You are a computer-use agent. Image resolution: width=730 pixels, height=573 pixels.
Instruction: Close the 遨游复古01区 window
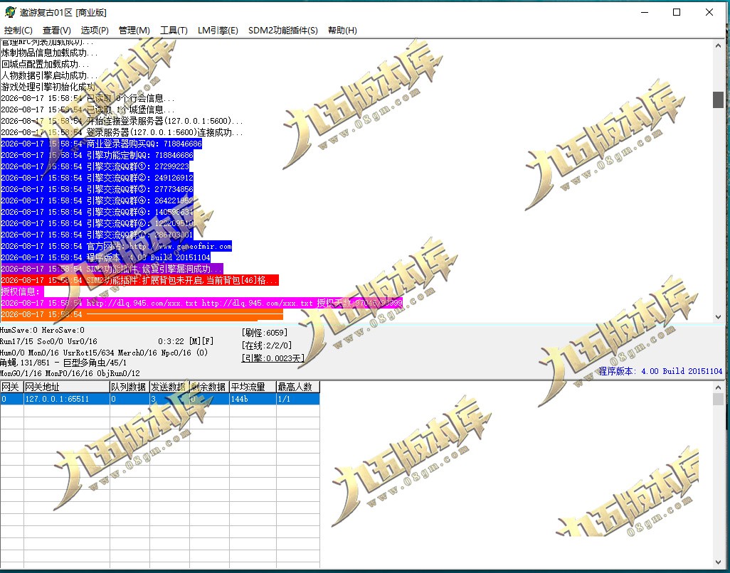click(709, 13)
